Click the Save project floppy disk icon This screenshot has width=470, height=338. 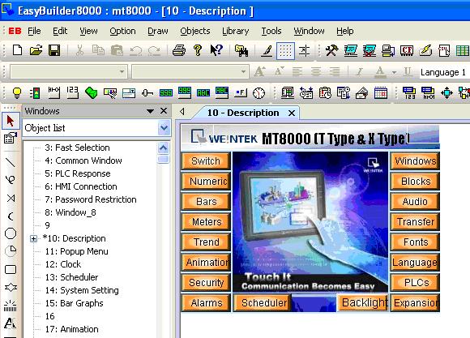(x=54, y=50)
